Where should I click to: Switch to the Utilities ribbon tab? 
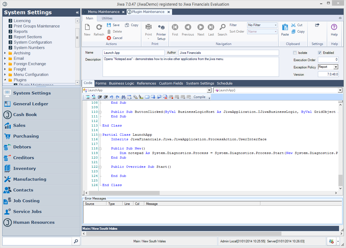[x=107, y=18]
